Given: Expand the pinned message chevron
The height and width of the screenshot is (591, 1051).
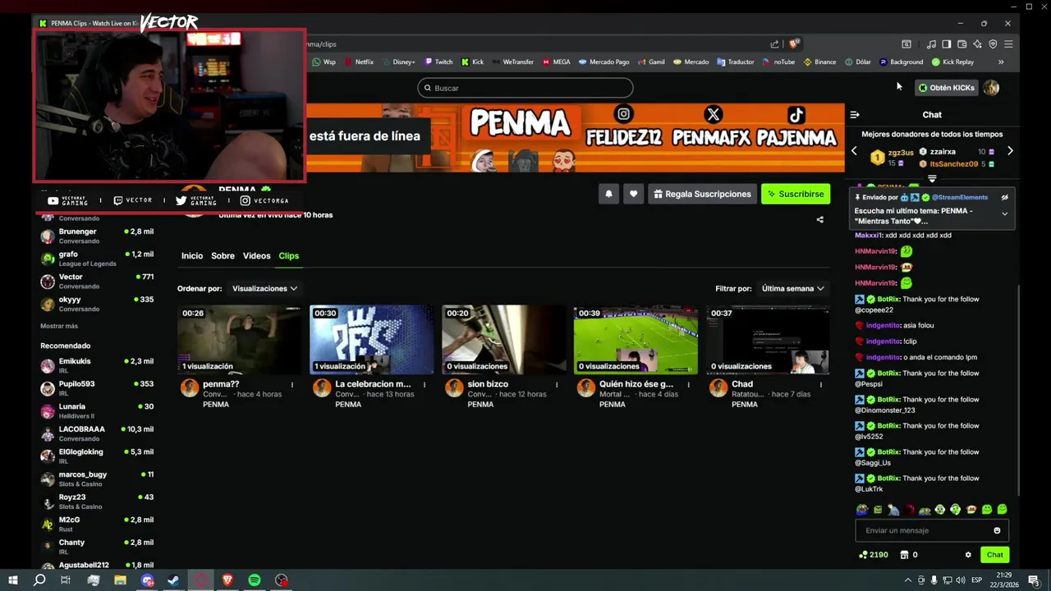Looking at the screenshot, I should [x=1004, y=214].
